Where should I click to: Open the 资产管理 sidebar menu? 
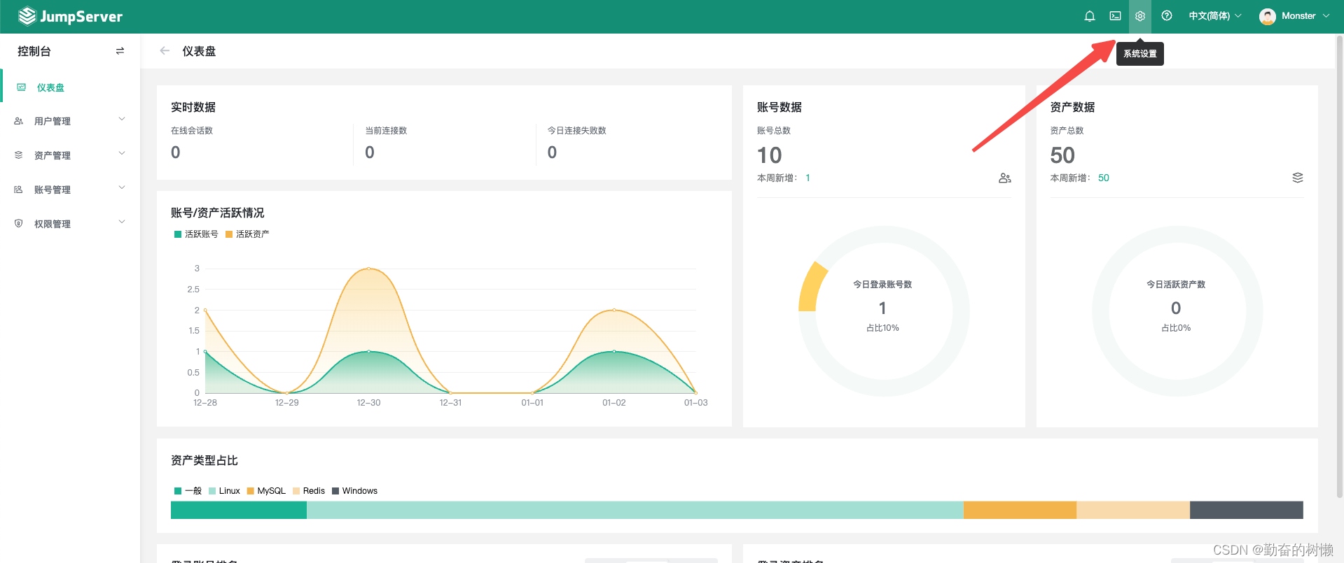[70, 155]
